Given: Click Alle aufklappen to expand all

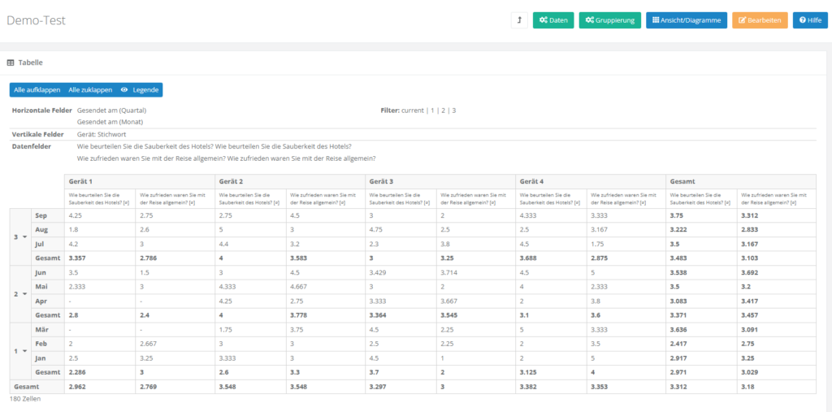Looking at the screenshot, I should coord(37,90).
